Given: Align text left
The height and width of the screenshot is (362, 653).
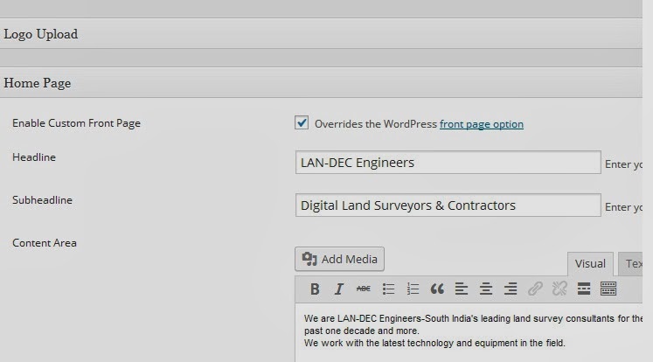Looking at the screenshot, I should click(x=462, y=289).
